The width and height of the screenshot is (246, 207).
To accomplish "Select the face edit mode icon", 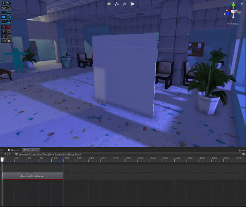I will [132, 4].
